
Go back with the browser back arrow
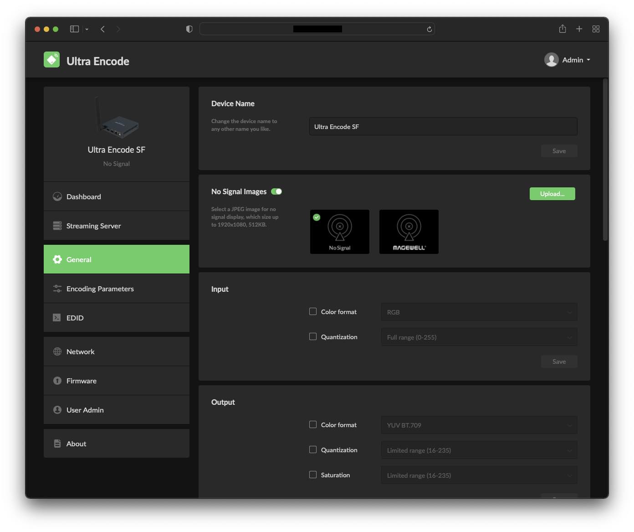click(x=103, y=29)
